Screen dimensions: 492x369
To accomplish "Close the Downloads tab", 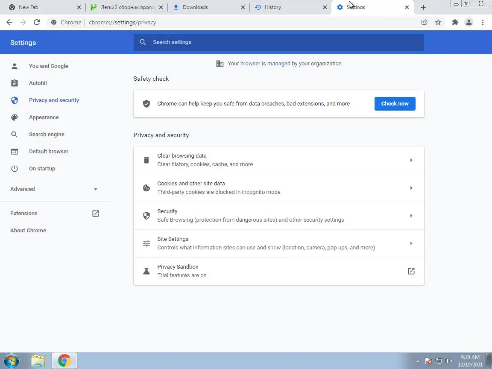I will pos(243,7).
